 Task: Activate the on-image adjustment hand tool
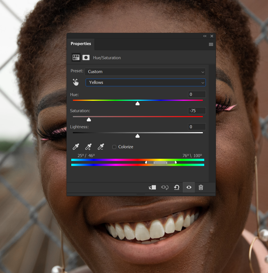(x=76, y=82)
